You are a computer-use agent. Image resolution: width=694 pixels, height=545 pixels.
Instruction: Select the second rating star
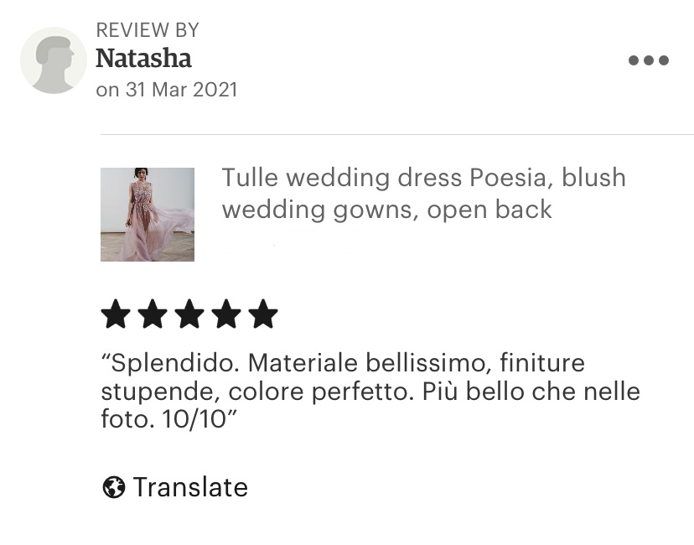tap(153, 314)
